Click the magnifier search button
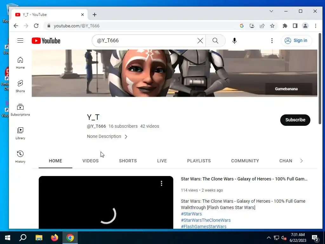325x244 pixels. coord(216,41)
